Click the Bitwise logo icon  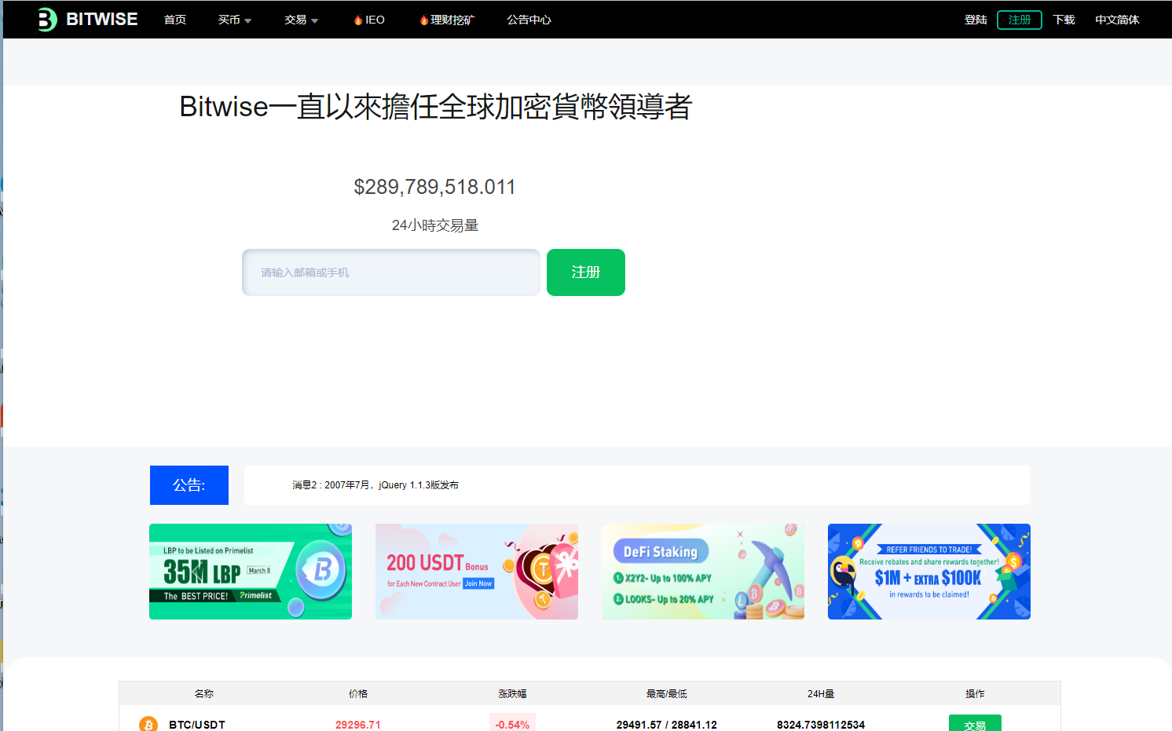47,20
